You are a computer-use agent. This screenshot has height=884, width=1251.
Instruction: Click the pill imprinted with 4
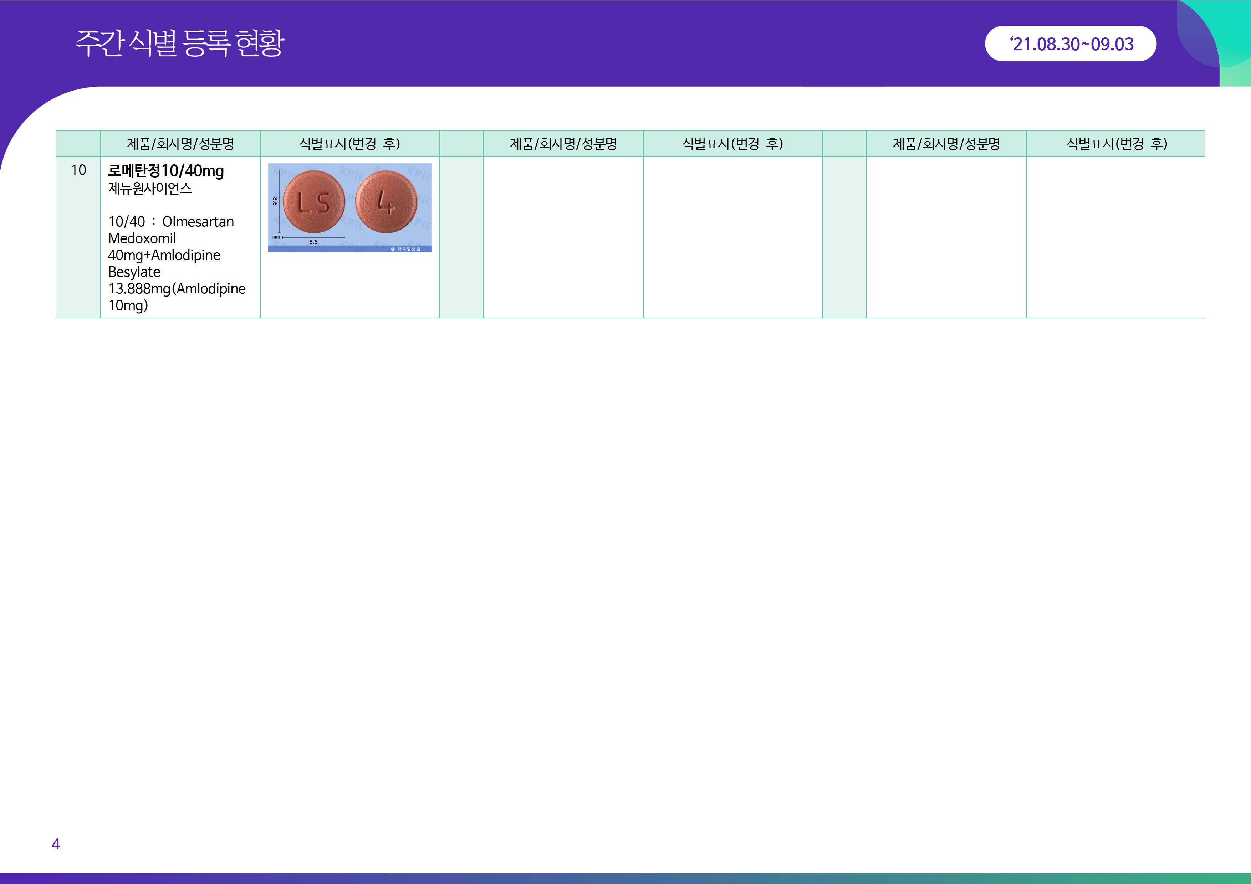pos(386,201)
